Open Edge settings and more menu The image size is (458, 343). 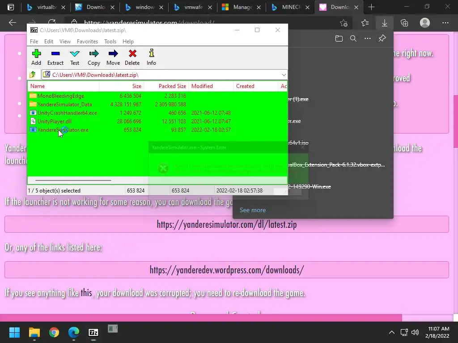[445, 23]
